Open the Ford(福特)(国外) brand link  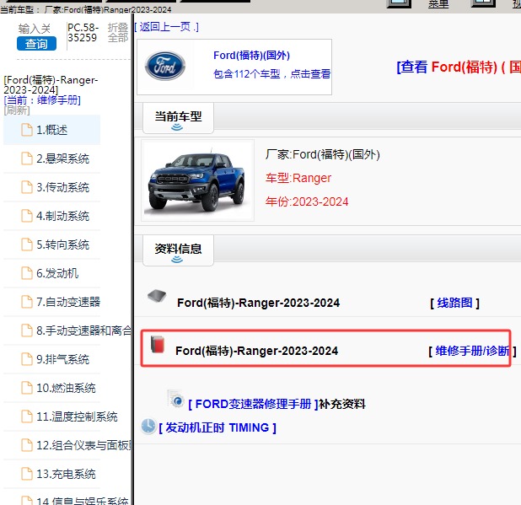(251, 55)
